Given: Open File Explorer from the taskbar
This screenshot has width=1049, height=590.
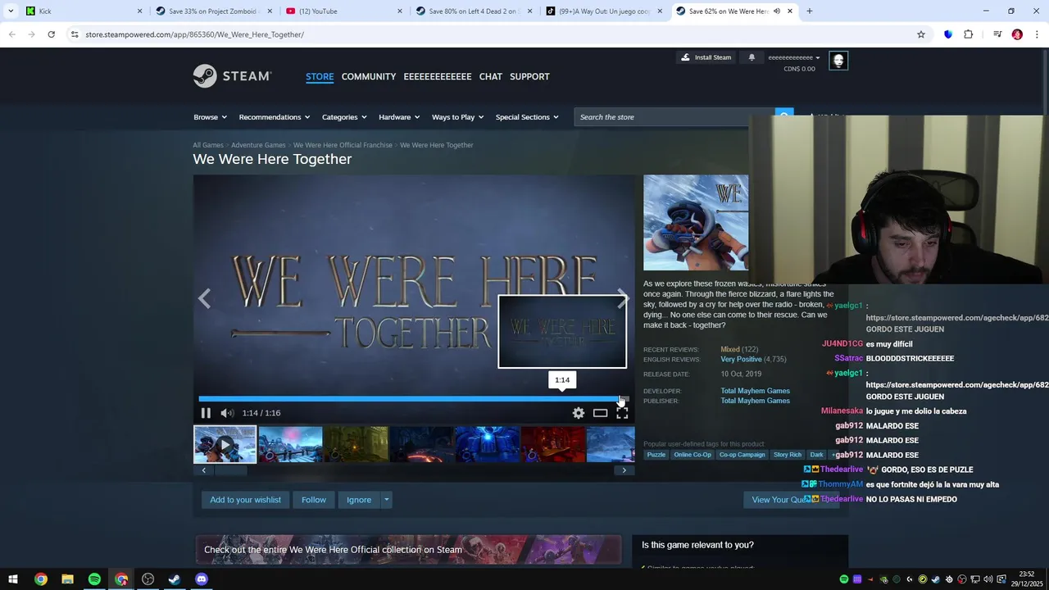Looking at the screenshot, I should point(67,579).
